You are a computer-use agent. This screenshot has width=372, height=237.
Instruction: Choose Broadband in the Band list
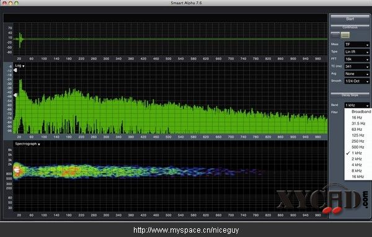[358, 112]
